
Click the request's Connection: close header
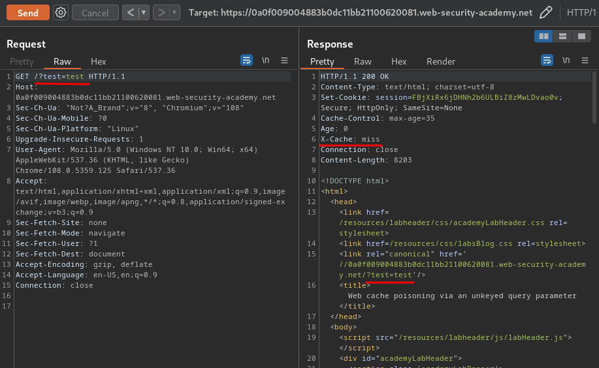click(x=54, y=285)
